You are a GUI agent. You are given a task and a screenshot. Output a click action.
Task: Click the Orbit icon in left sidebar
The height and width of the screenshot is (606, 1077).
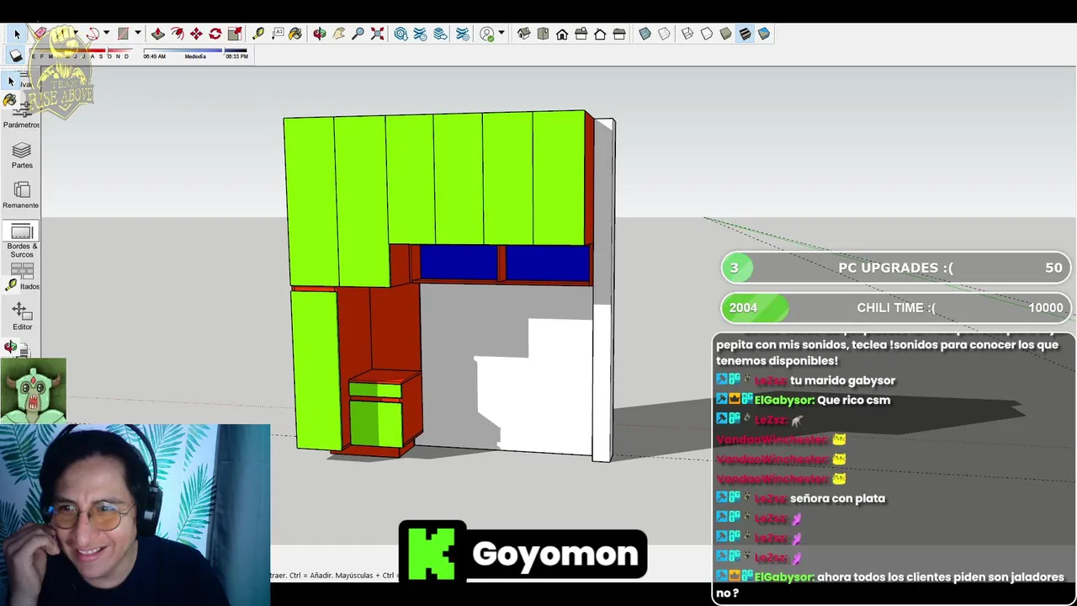10,346
